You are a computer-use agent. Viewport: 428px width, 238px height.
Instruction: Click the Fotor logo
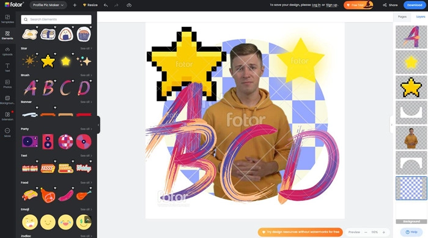14,5
